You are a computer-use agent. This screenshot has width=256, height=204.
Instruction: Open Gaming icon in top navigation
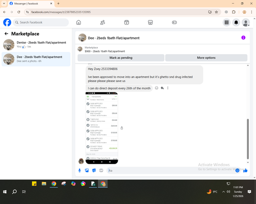(174, 22)
